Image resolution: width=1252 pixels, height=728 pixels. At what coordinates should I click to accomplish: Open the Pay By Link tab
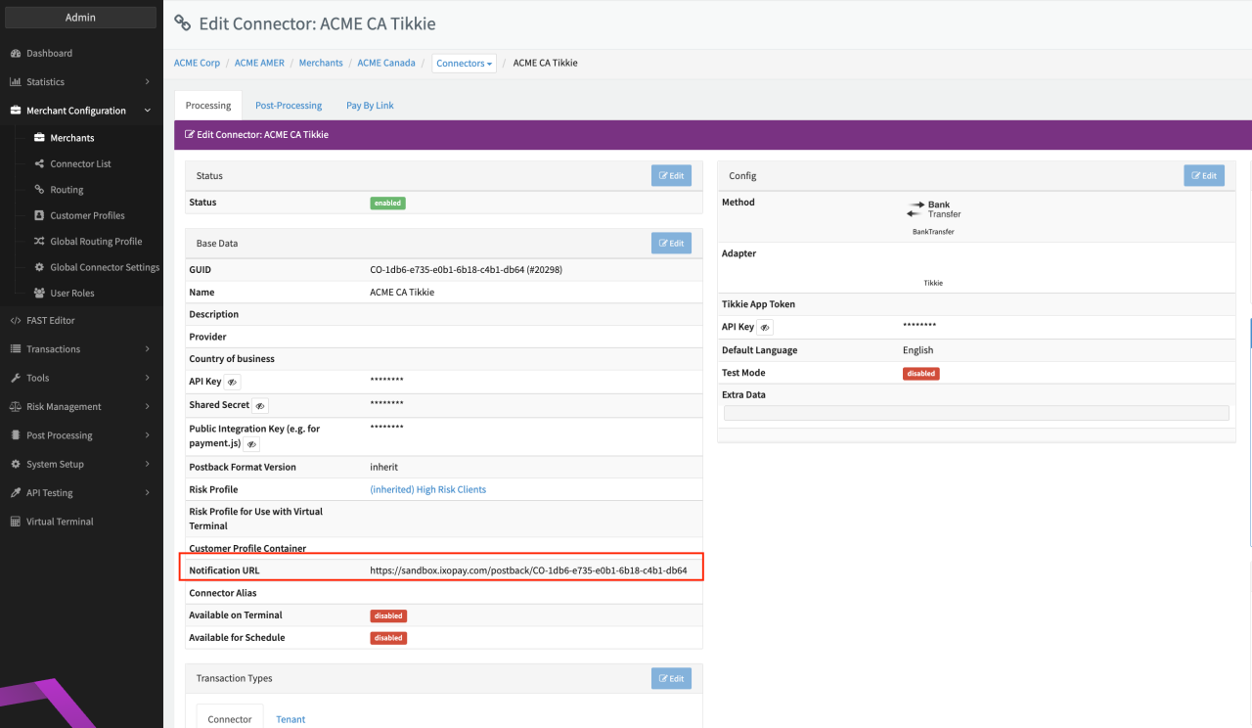pos(370,106)
